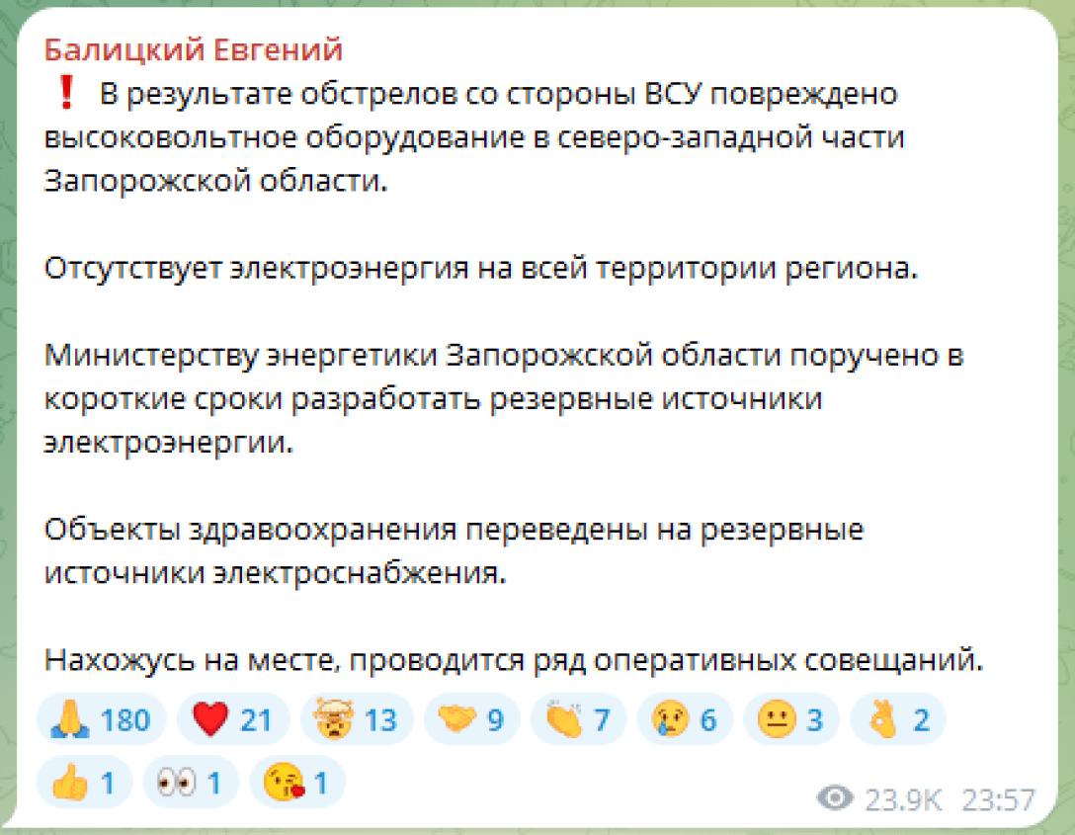Click the red exclamation mark emoji
This screenshot has height=835, width=1075.
(67, 95)
